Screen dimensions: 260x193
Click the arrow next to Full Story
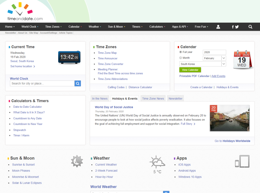(194, 124)
